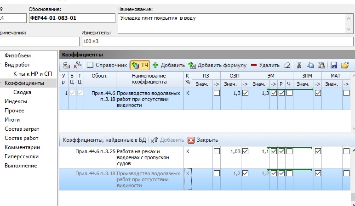This screenshot has height=206, width=355.
Task: Click the save floppy disk icon
Action: pos(334,65)
